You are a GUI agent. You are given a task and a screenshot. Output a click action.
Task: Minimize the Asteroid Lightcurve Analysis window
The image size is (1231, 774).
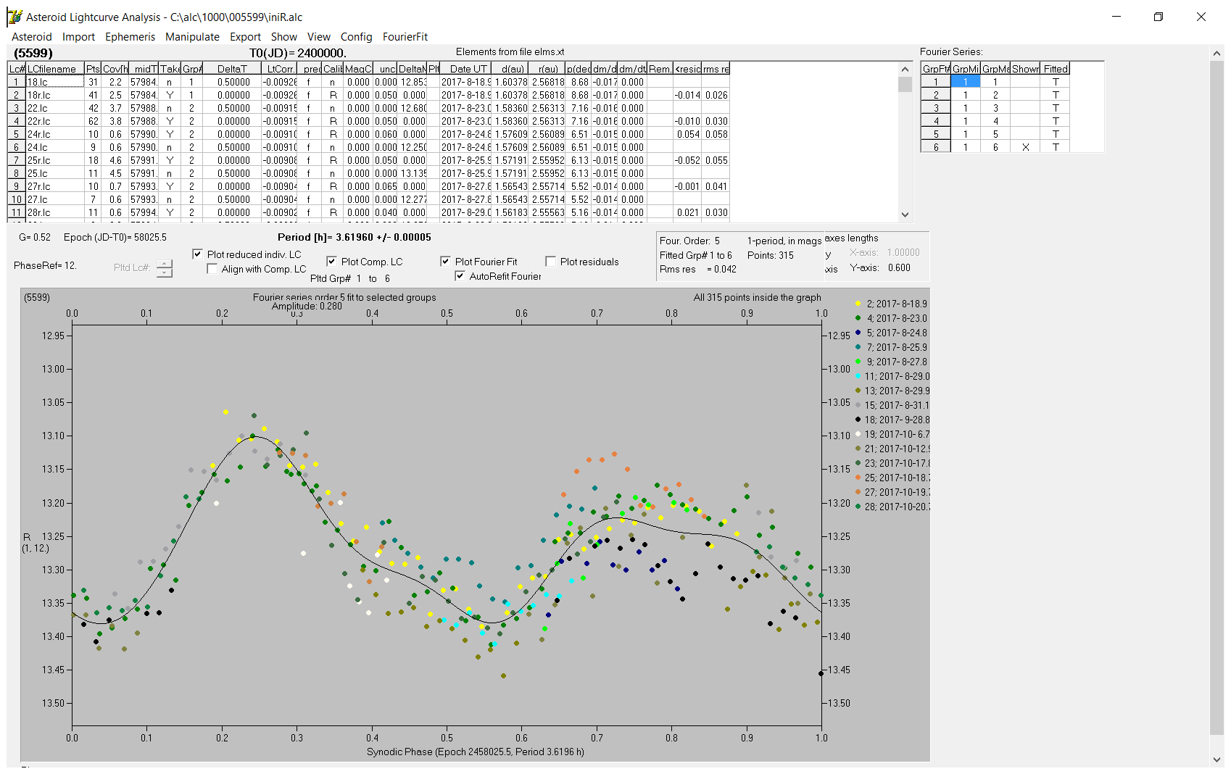pos(1116,17)
